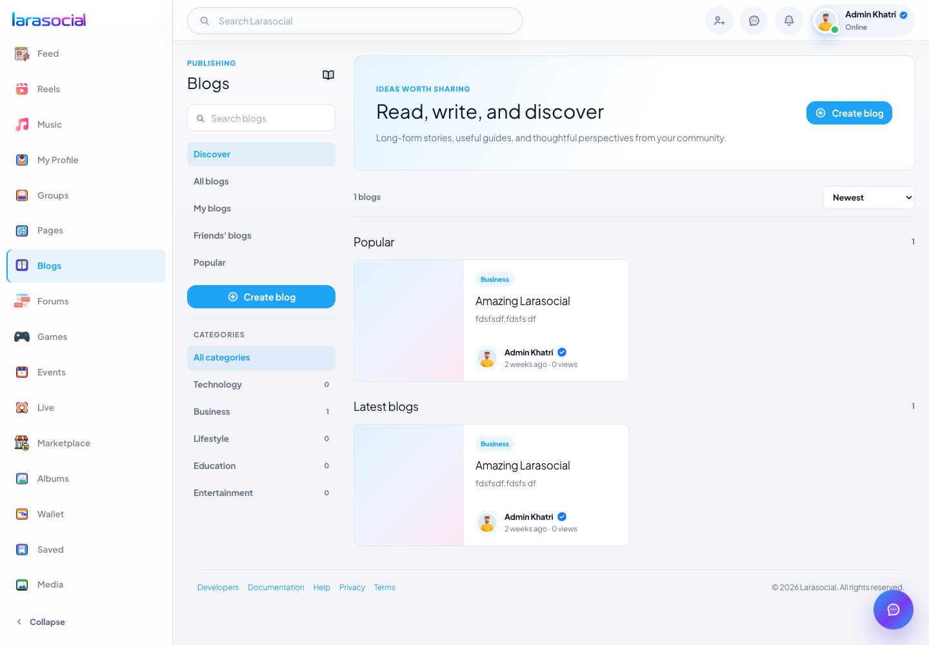The width and height of the screenshot is (929, 645).
Task: Click the open book icon beside Blogs heading
Action: pos(328,75)
